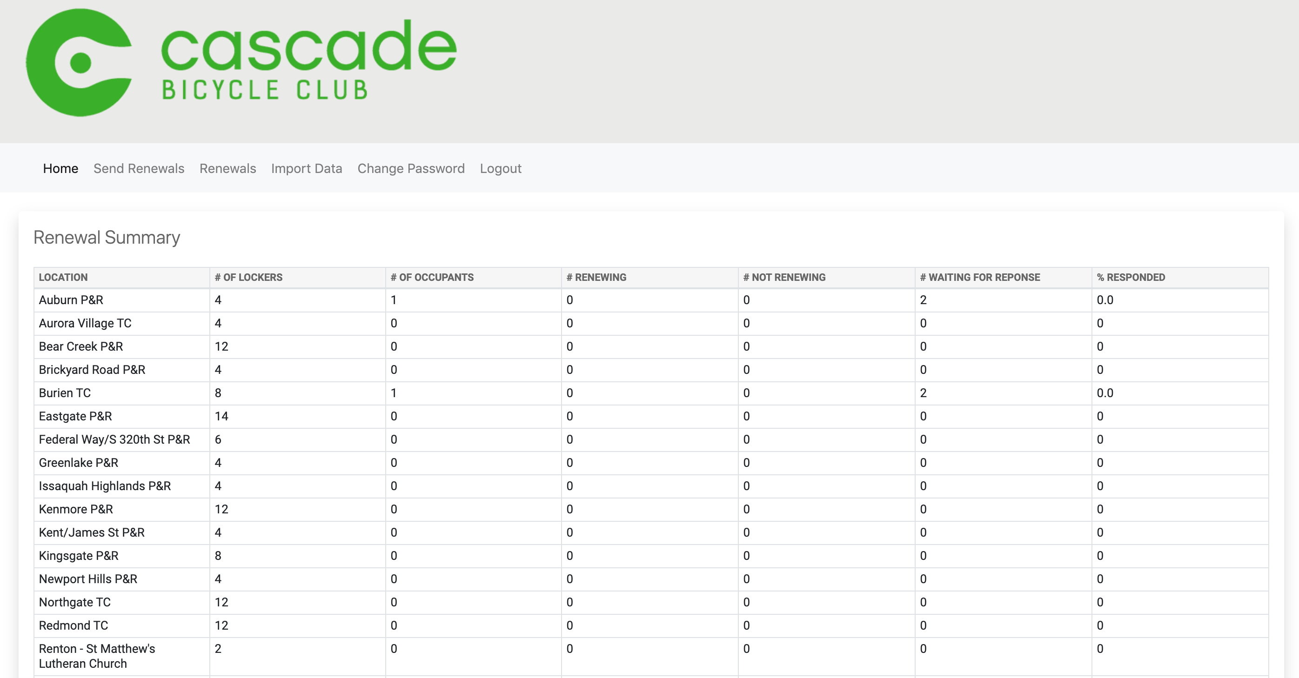This screenshot has height=678, width=1299.
Task: Open Change Password page
Action: tap(411, 168)
